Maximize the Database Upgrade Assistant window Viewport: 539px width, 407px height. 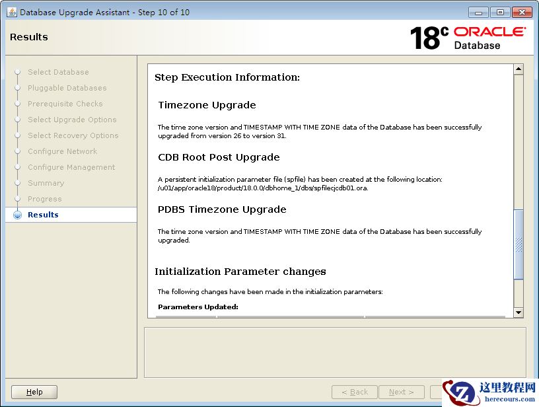coord(500,13)
